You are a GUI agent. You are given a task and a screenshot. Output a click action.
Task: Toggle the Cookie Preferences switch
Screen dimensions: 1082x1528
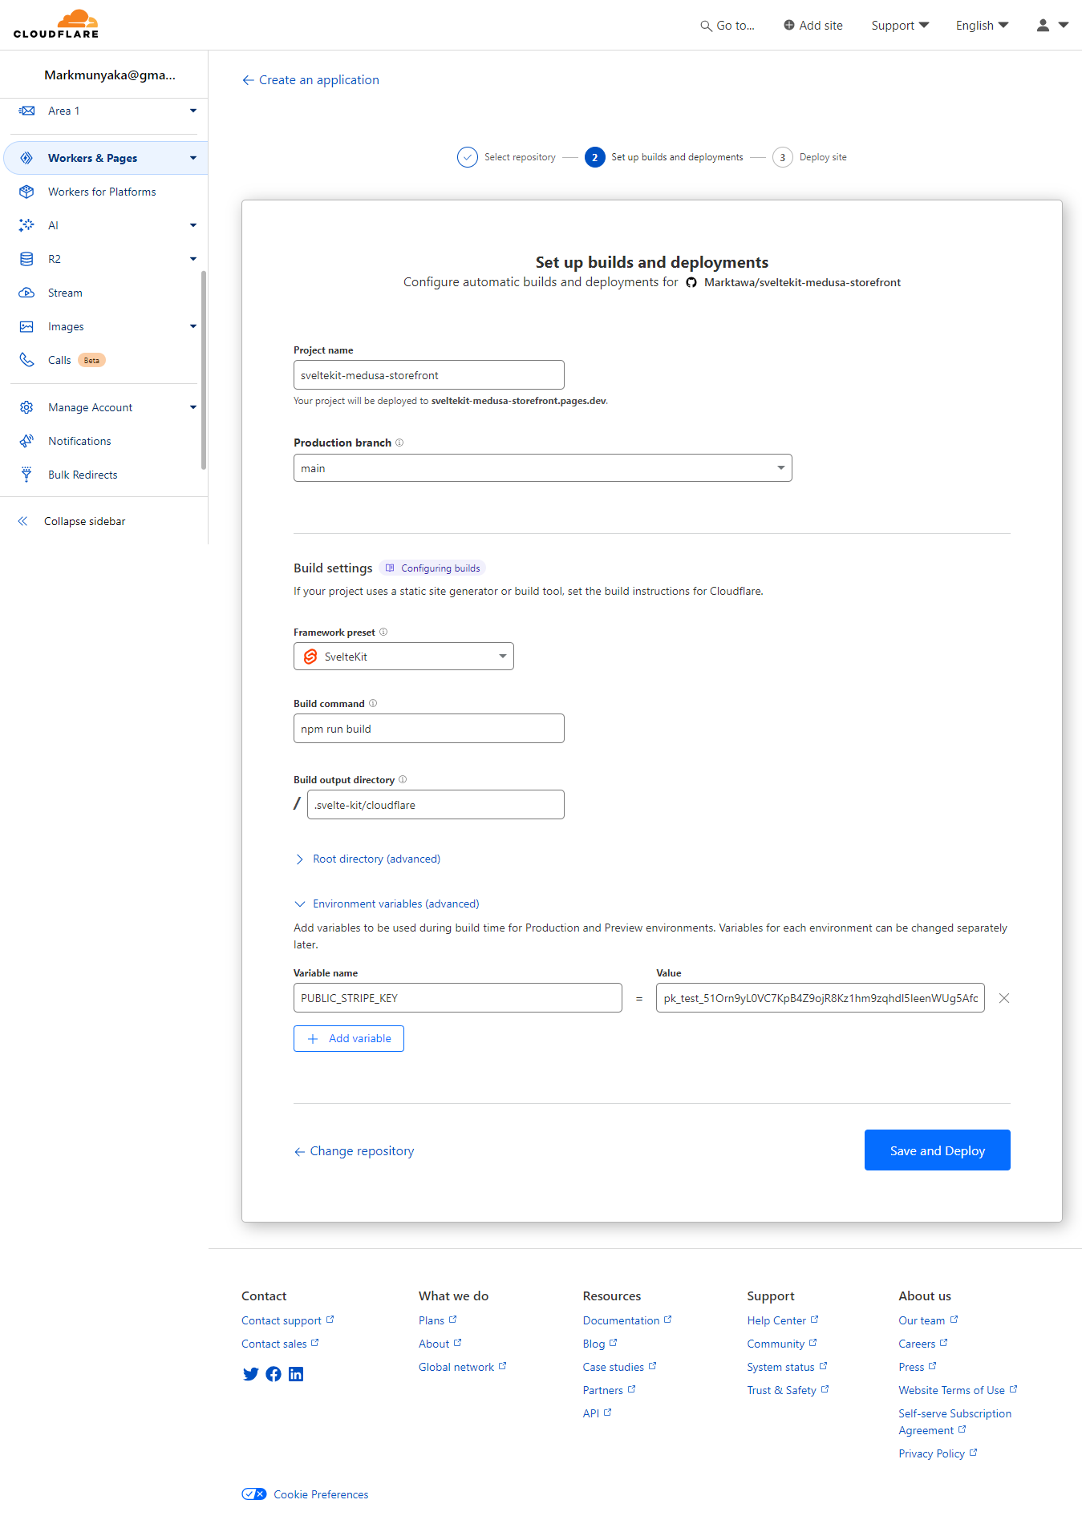254,1494
